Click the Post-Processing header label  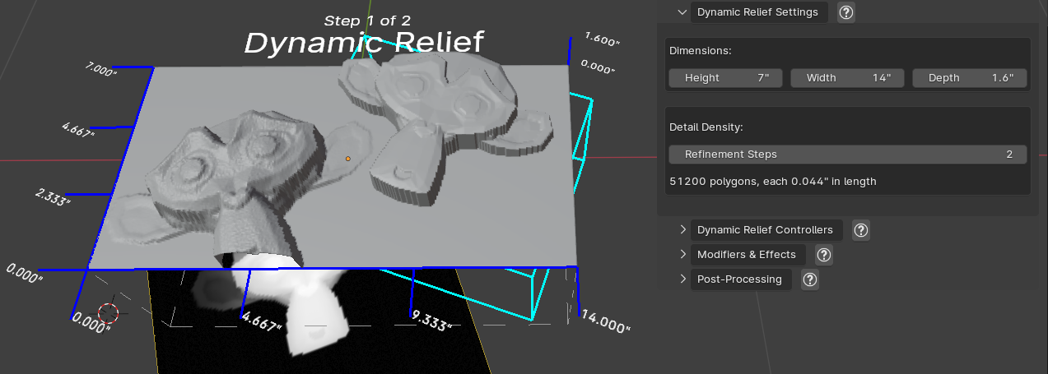739,279
